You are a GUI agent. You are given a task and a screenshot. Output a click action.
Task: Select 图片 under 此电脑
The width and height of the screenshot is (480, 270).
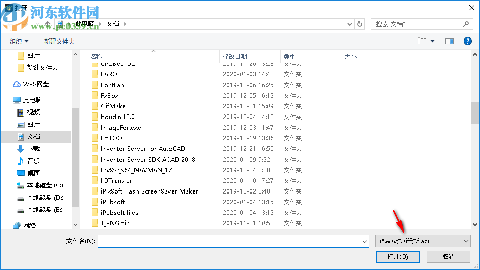pos(33,125)
